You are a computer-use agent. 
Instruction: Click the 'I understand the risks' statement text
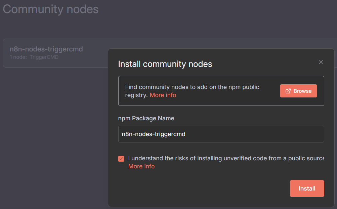click(226, 158)
